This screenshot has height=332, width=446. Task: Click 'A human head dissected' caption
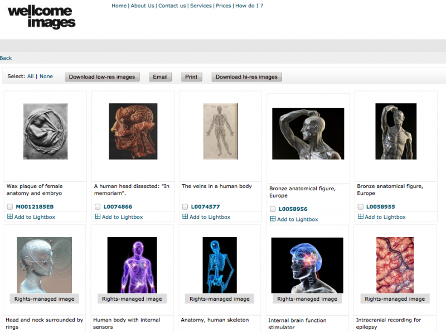[132, 190]
